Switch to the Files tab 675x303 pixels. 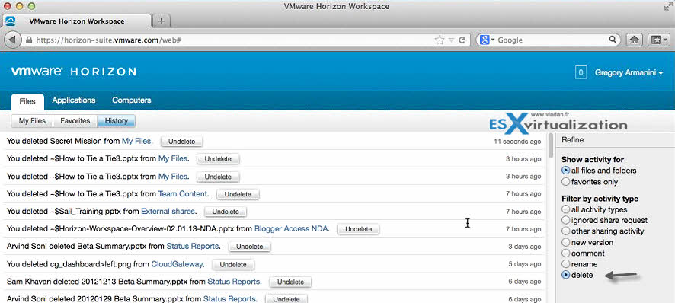(27, 101)
